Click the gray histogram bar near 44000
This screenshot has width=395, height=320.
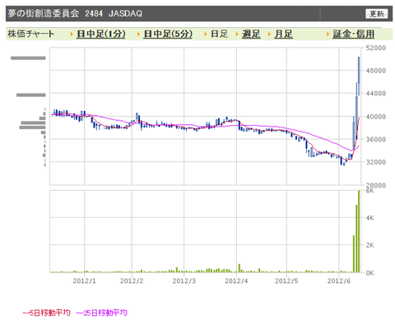click(x=31, y=95)
